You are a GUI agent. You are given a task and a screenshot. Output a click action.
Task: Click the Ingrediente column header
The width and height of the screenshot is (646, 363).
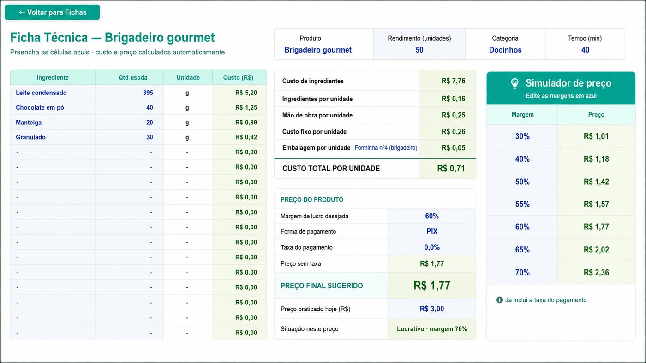(53, 77)
